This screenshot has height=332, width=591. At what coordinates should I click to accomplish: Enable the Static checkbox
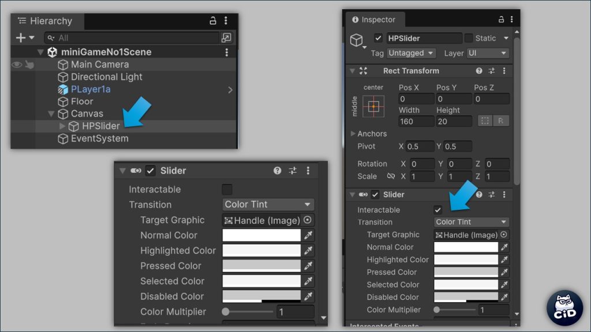[x=469, y=38]
